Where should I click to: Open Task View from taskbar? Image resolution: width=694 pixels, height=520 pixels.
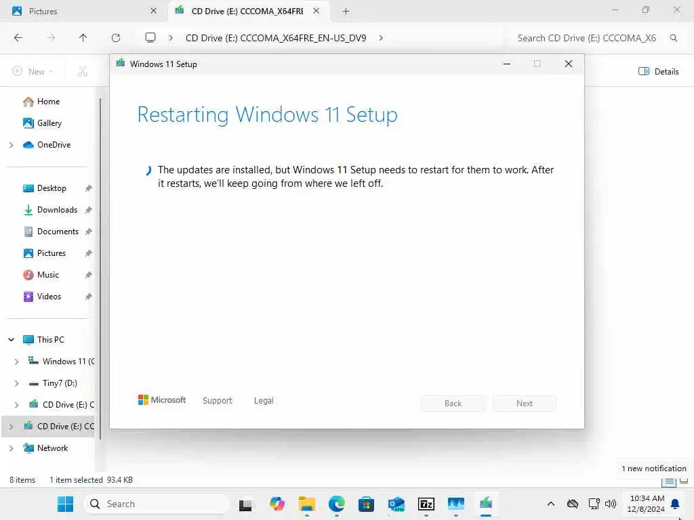coord(246,504)
